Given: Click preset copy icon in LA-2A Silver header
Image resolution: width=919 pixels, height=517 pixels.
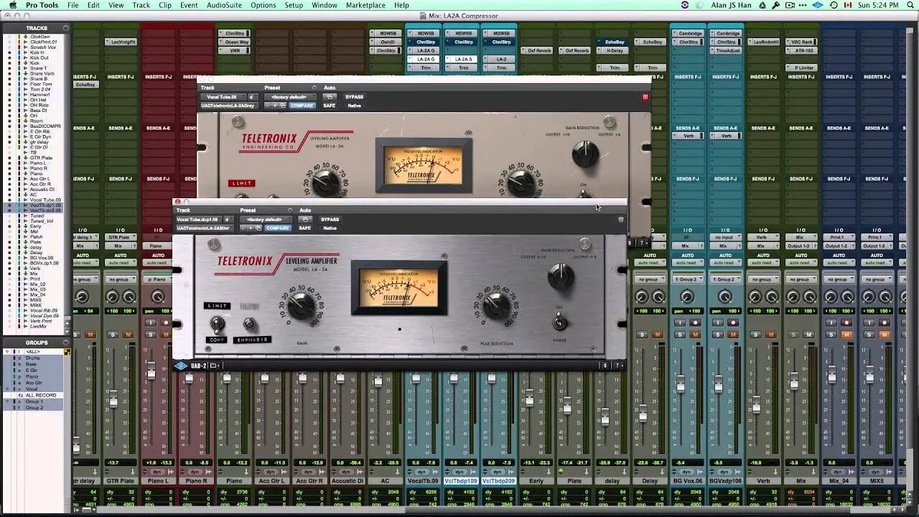Looking at the screenshot, I should (258, 228).
